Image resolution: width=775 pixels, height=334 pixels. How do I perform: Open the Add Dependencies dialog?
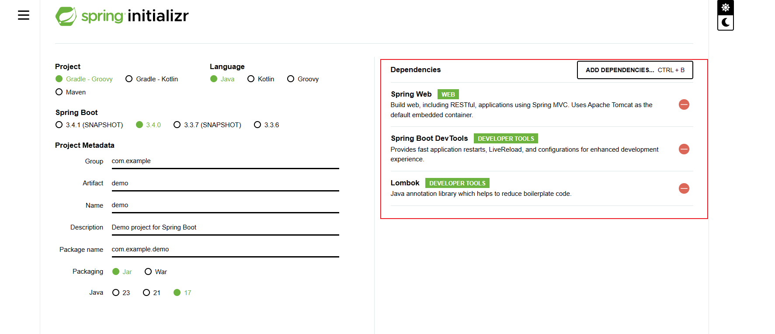[x=635, y=70]
